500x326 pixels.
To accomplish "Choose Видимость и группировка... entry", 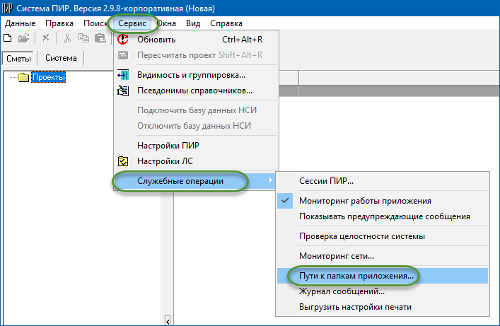I will [x=196, y=75].
